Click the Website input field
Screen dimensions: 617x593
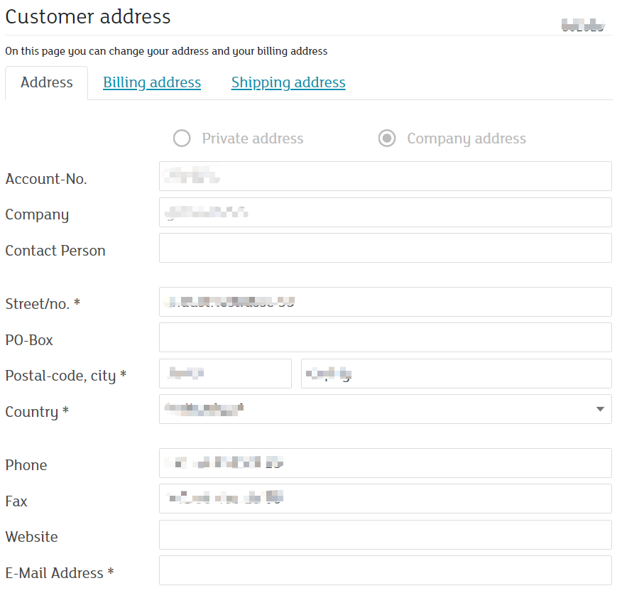(386, 535)
